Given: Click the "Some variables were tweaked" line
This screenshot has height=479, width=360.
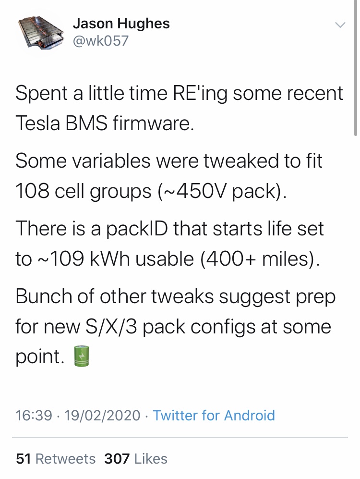Looking at the screenshot, I should tap(168, 160).
